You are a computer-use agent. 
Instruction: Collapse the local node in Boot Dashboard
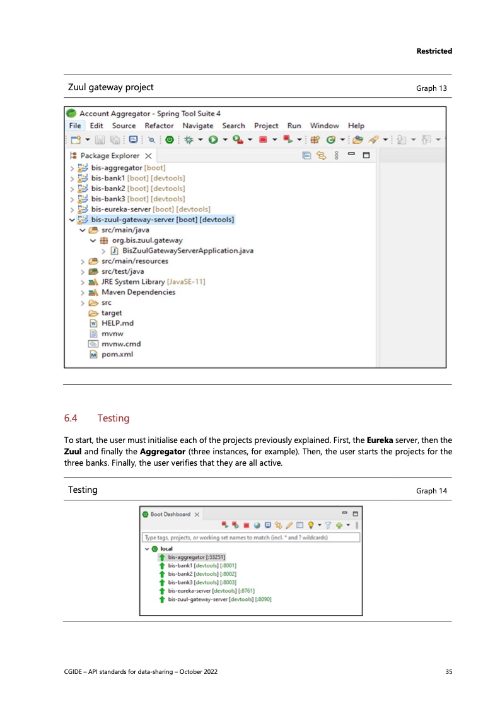pyautogui.click(x=147, y=549)
